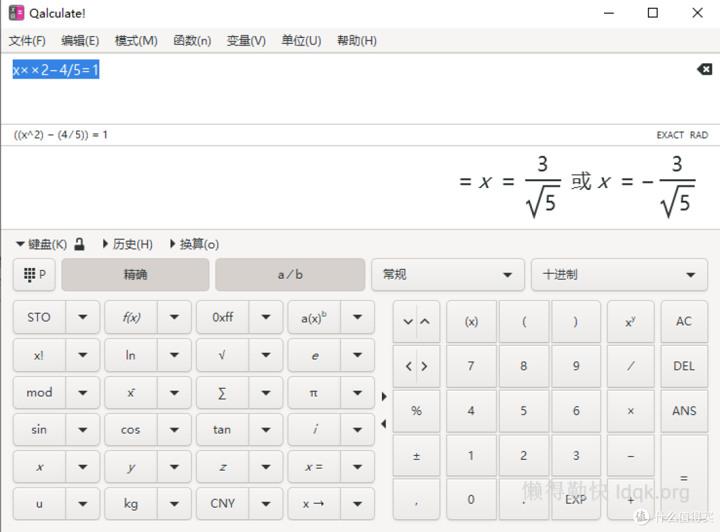Open the 编辑(E) menu

80,41
